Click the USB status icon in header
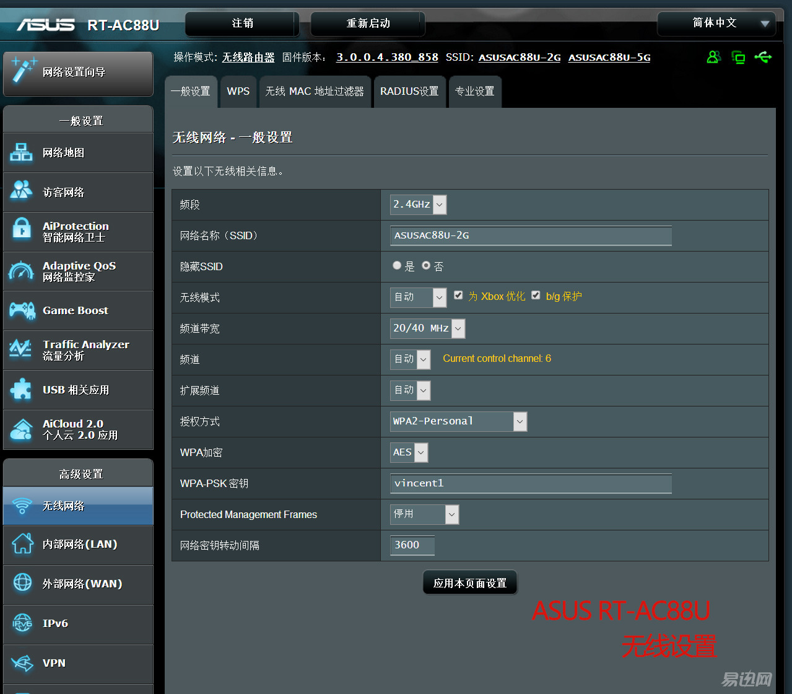Image resolution: width=792 pixels, height=694 pixels. click(x=763, y=58)
